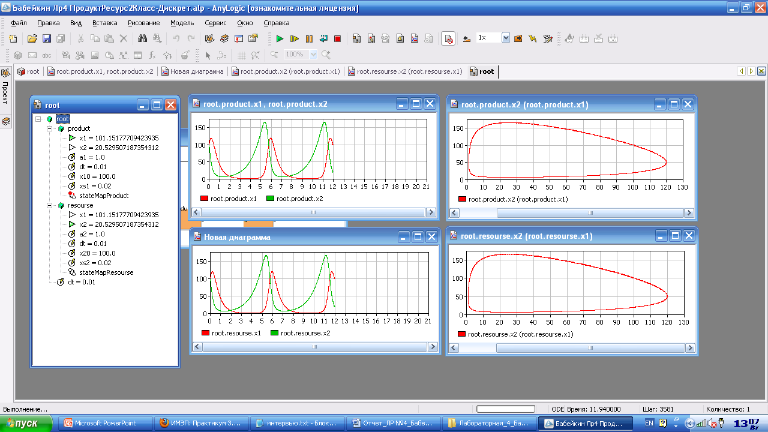This screenshot has width=768, height=432.
Task: Select x20 = 100.0 tree item
Action: coord(91,253)
